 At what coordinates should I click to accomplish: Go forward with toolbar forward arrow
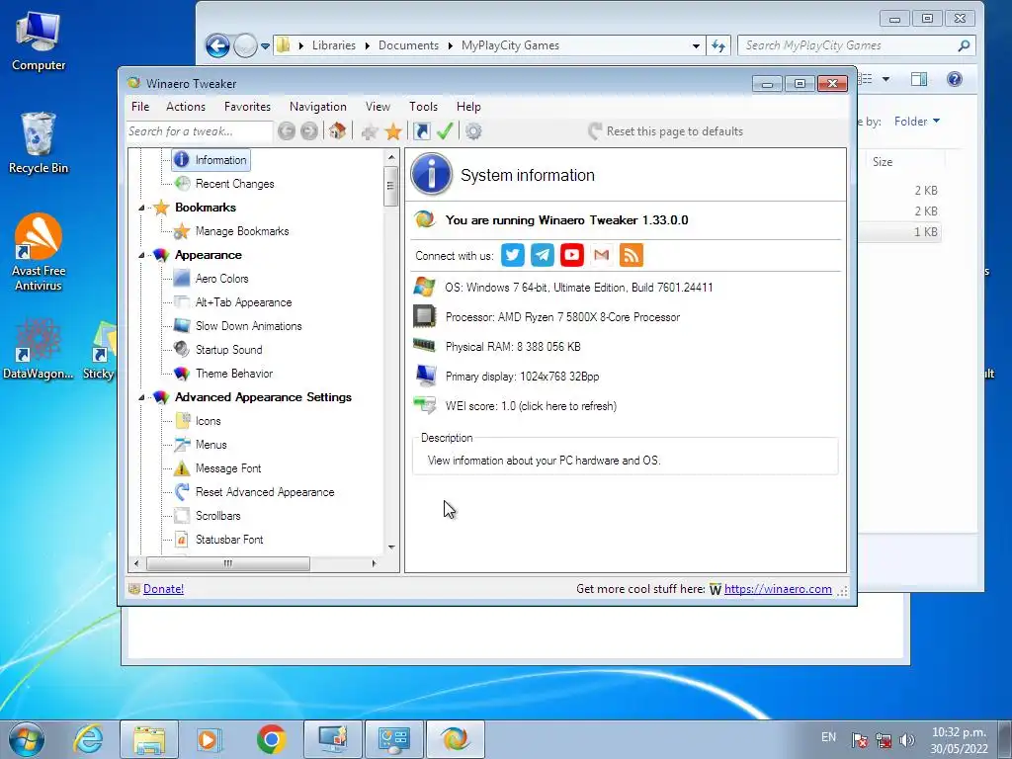click(309, 131)
